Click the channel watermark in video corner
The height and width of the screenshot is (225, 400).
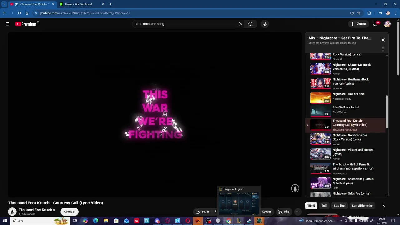tap(295, 188)
